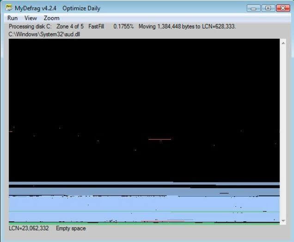Open the Zoom menu
Viewport: 294px width, 242px height.
(x=52, y=18)
